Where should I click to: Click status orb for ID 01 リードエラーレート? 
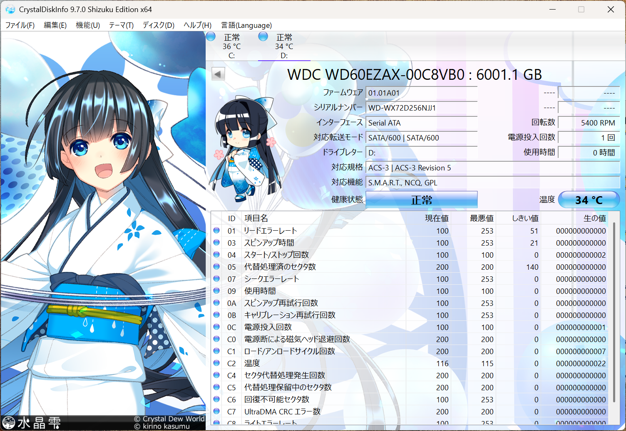pyautogui.click(x=216, y=230)
